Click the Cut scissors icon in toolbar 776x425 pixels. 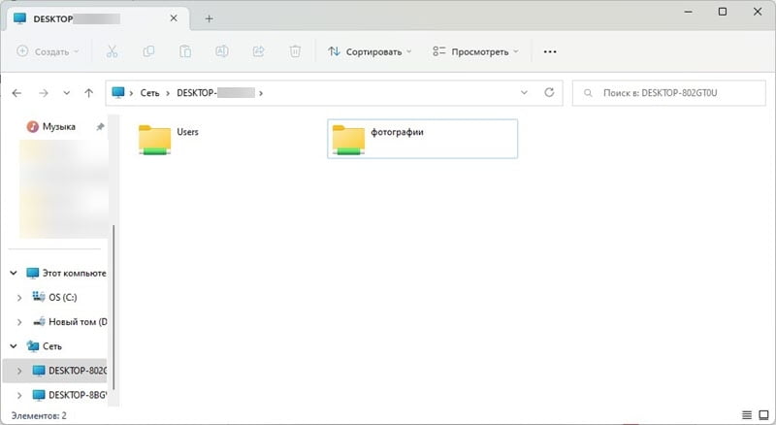[112, 51]
